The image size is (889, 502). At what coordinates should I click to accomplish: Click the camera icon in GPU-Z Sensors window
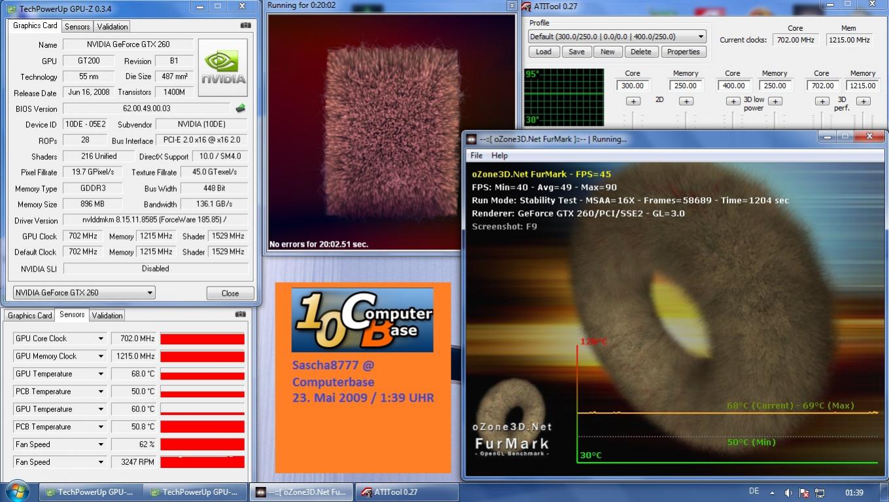(x=240, y=315)
